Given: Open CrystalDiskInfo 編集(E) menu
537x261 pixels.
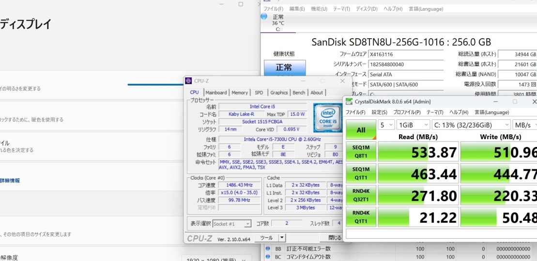Looking at the screenshot, I should (x=297, y=9).
